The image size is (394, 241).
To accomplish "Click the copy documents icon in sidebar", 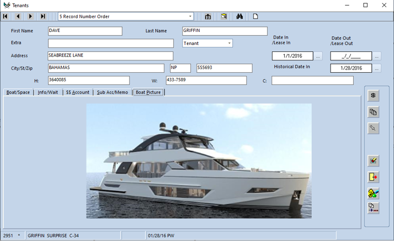I will 373,112.
